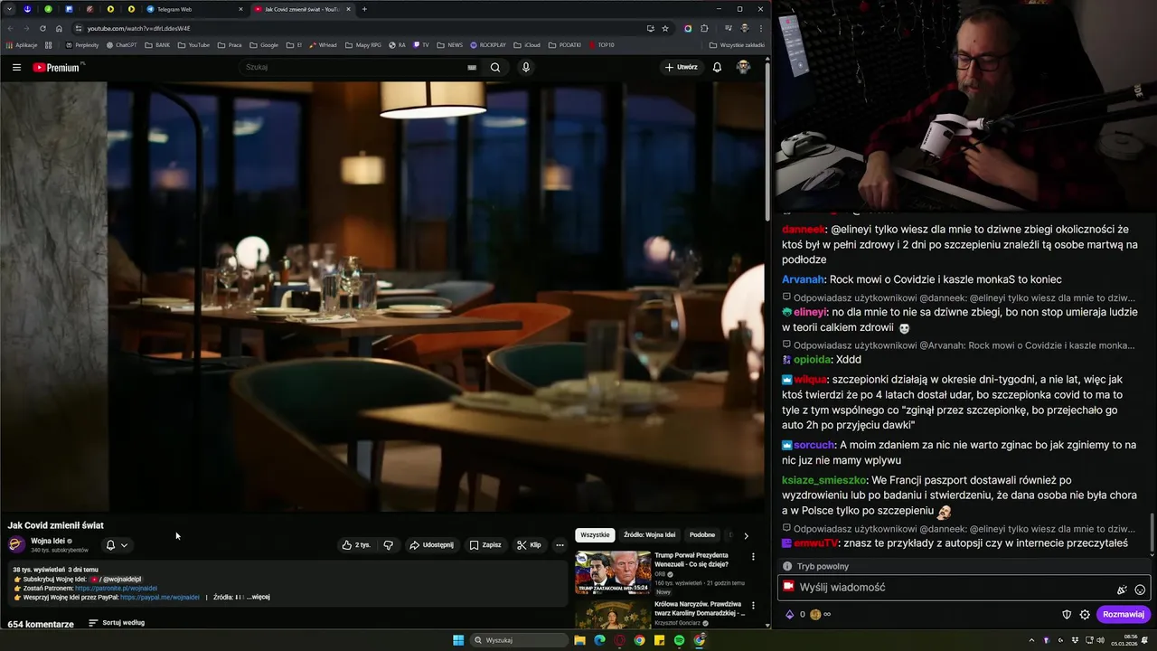This screenshot has width=1157, height=651.
Task: Share the video via Udostępnij
Action: click(431, 545)
